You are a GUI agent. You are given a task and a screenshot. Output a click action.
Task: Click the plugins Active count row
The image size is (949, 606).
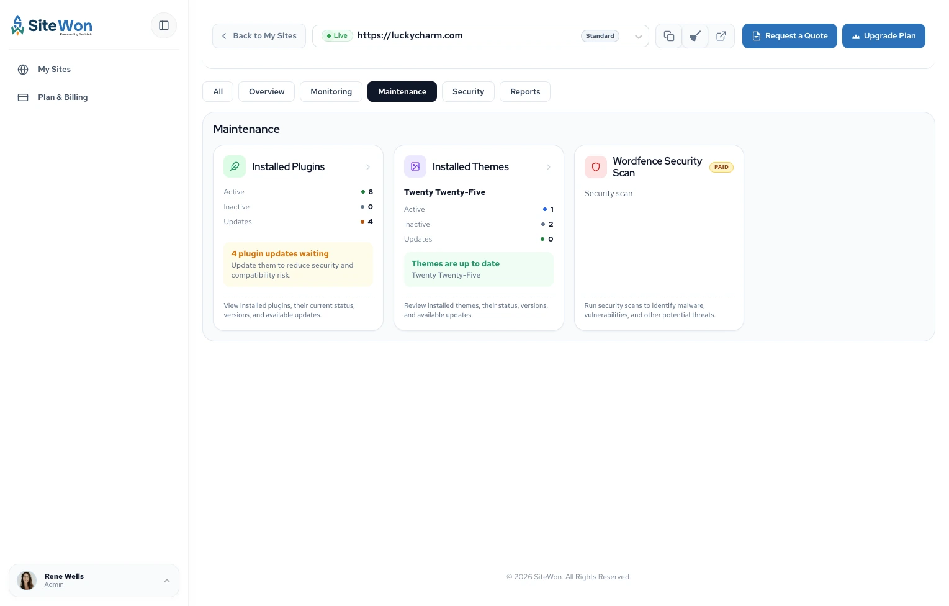[298, 192]
